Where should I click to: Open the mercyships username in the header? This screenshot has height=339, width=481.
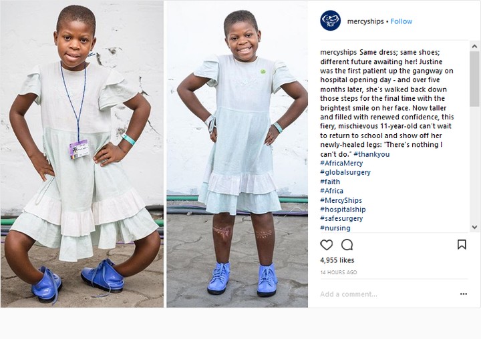click(365, 21)
